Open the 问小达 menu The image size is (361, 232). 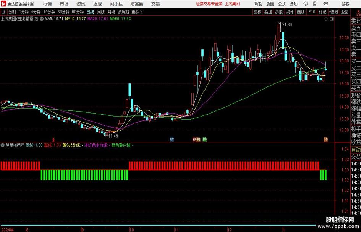click(x=116, y=4)
